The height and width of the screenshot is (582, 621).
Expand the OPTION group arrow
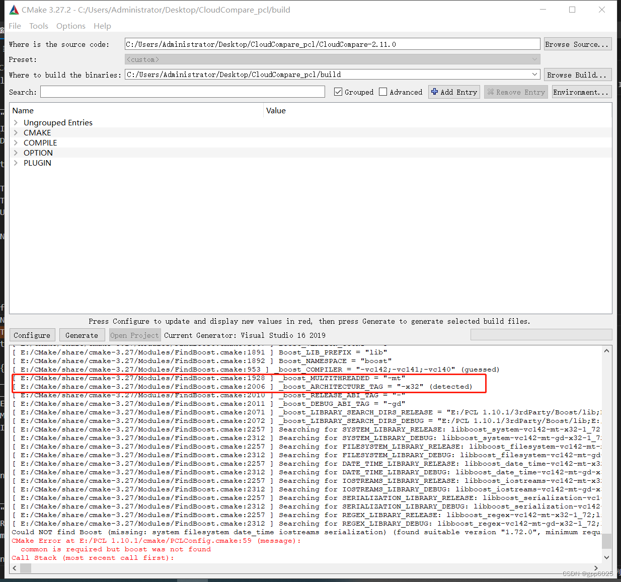pos(16,153)
